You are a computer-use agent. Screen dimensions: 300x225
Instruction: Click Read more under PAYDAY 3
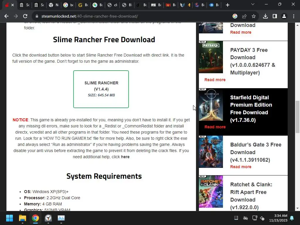(x=215, y=80)
